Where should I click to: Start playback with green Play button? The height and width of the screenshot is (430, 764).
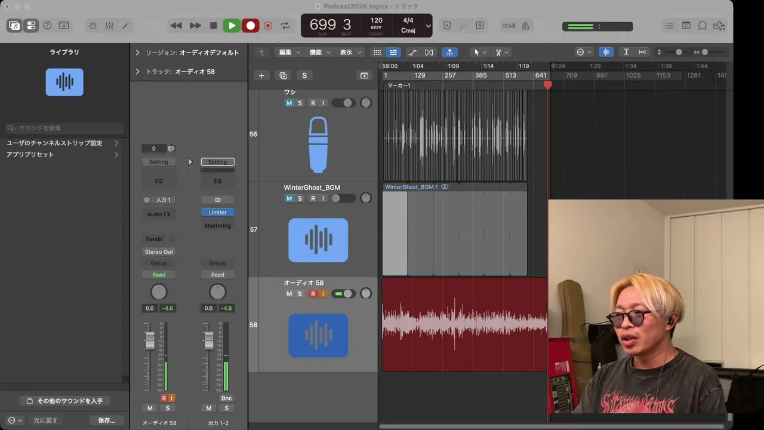232,26
